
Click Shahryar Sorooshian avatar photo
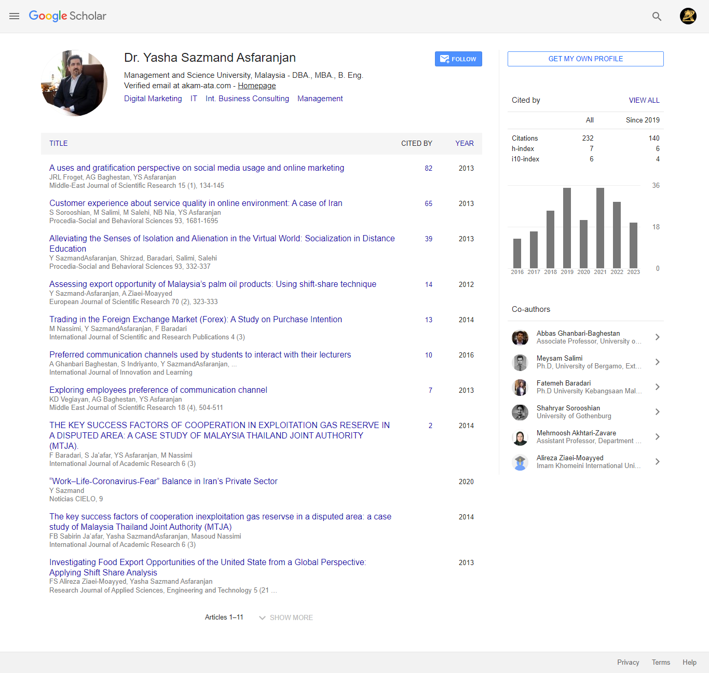520,412
